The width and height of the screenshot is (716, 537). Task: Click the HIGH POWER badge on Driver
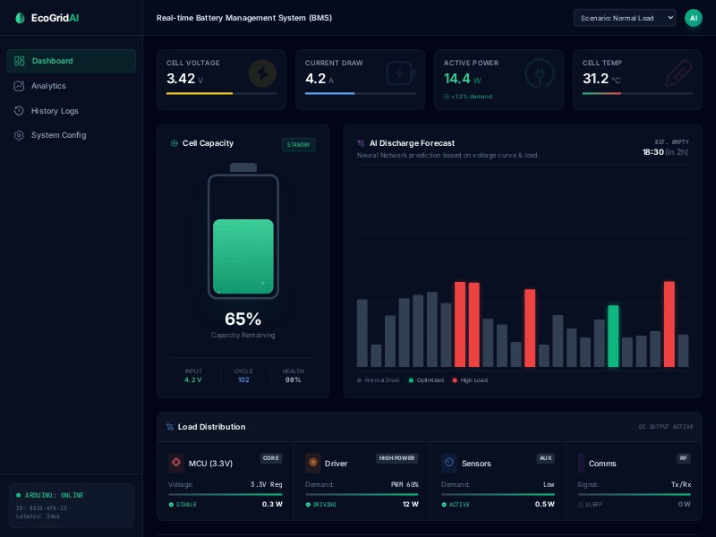click(396, 458)
